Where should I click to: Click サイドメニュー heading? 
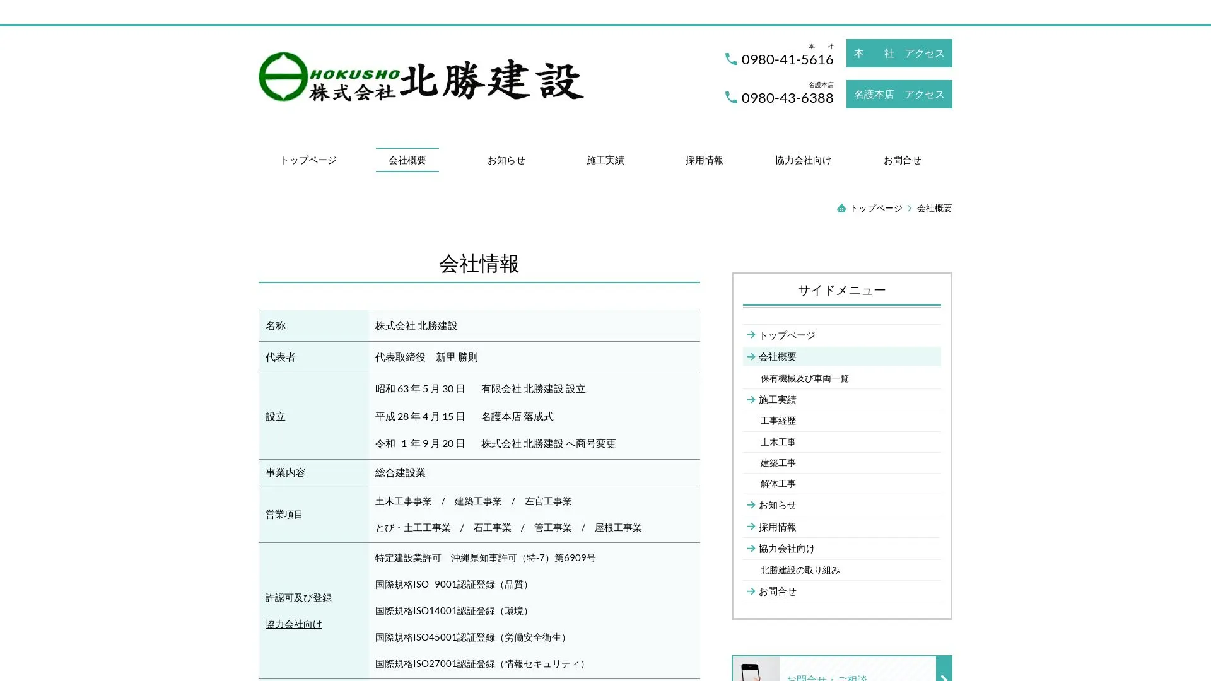click(x=841, y=290)
